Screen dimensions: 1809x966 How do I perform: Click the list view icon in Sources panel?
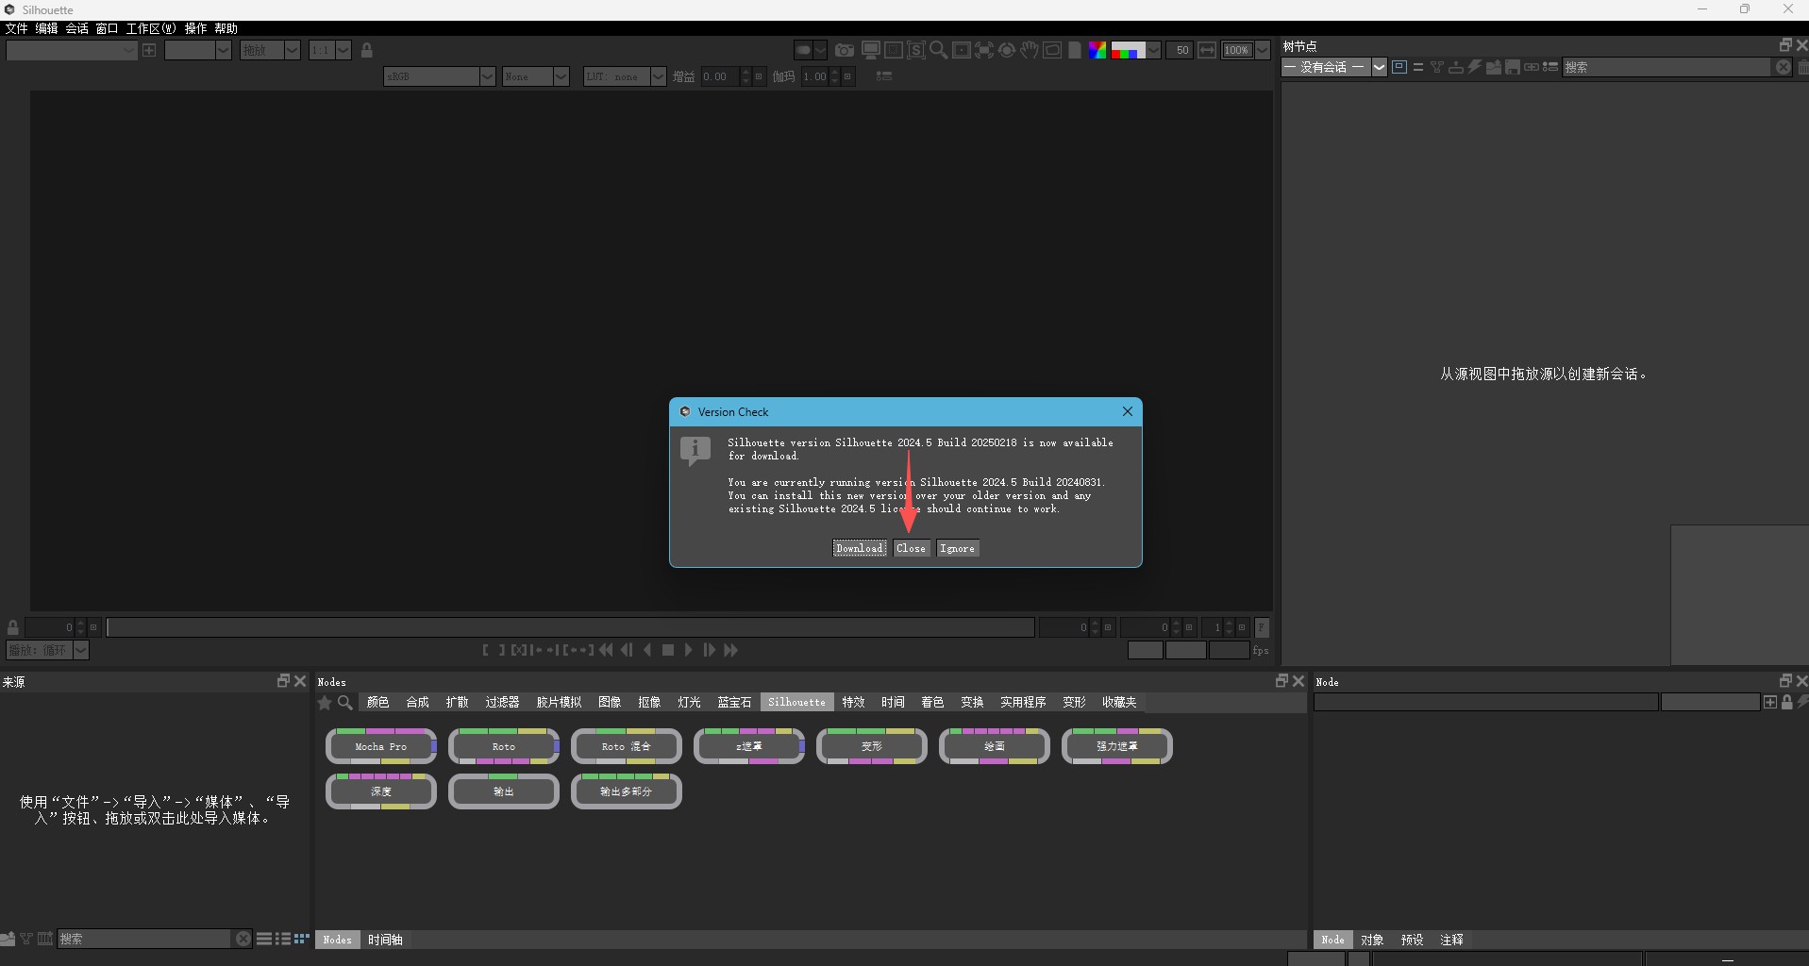(264, 939)
